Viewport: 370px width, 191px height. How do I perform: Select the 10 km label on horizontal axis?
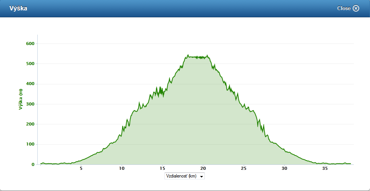point(122,169)
